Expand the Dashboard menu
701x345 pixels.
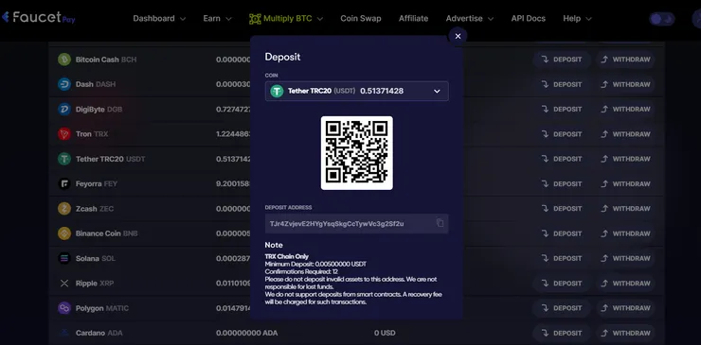click(159, 19)
